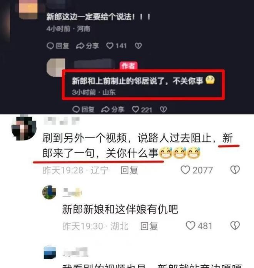Screen dimensions: 254x268
Task: Share the Henan comment about 新郎
Action: pyautogui.click(x=87, y=46)
